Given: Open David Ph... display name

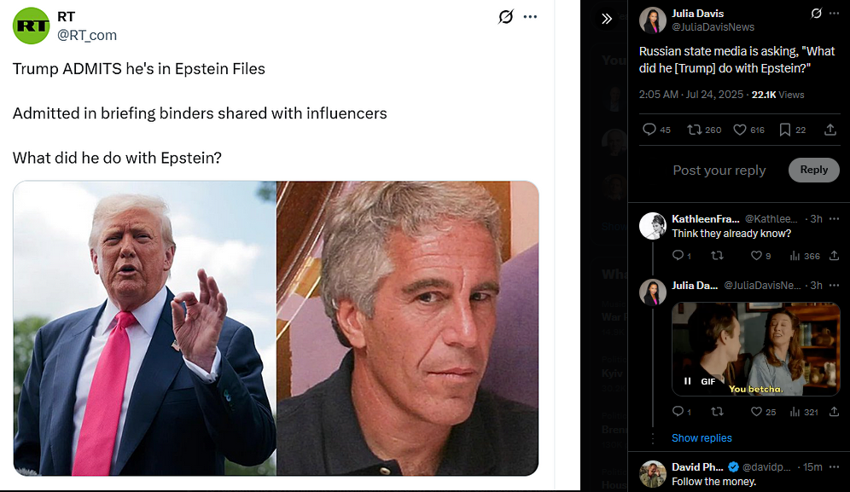Looking at the screenshot, I should click(x=697, y=467).
